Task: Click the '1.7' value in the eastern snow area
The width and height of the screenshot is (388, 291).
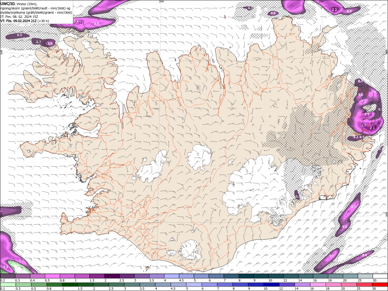Action: point(364,125)
